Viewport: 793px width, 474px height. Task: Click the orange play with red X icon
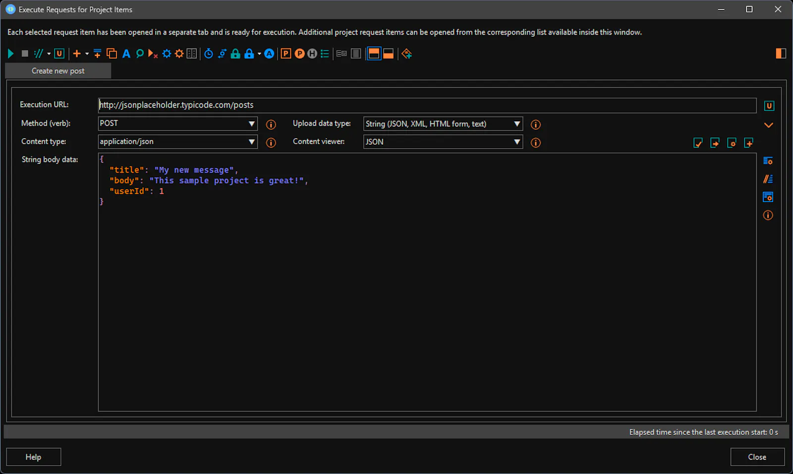click(x=153, y=53)
